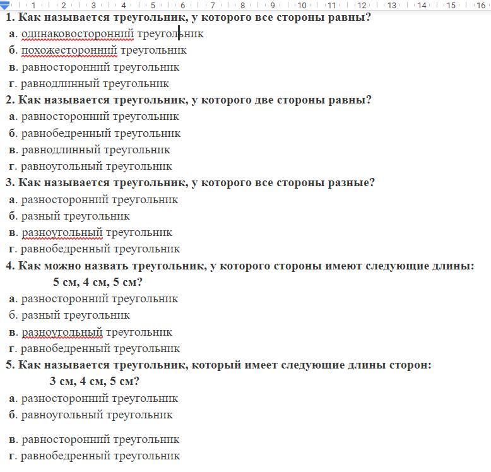
Task: Click the ruler at the 5 mark
Action: pos(153,5)
